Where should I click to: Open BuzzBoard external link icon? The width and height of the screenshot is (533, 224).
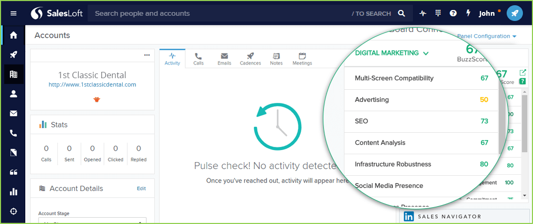click(x=522, y=72)
